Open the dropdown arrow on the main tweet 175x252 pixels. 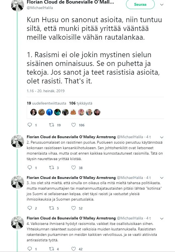tap(162, 5)
